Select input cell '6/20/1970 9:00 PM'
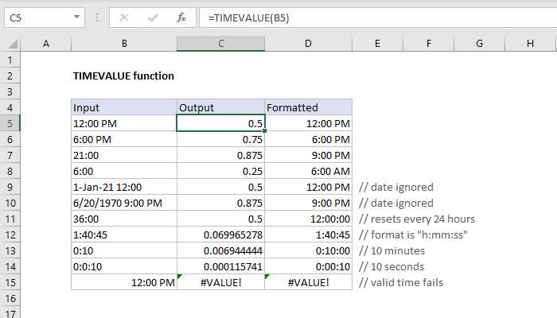This screenshot has height=318, width=557. pyautogui.click(x=124, y=203)
